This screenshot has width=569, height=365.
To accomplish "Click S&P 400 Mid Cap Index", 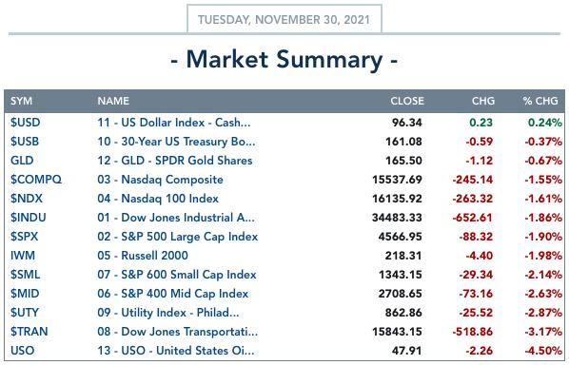I will (173, 294).
